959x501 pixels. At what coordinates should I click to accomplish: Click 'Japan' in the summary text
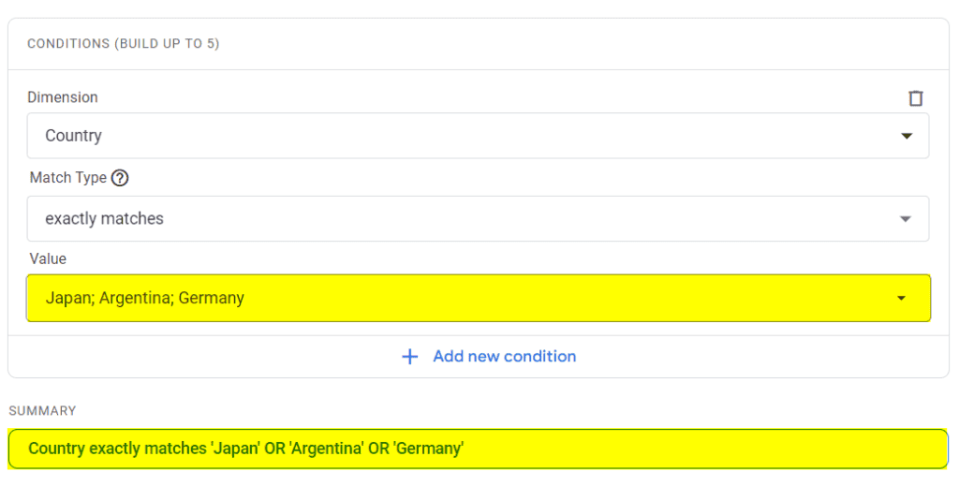234,449
